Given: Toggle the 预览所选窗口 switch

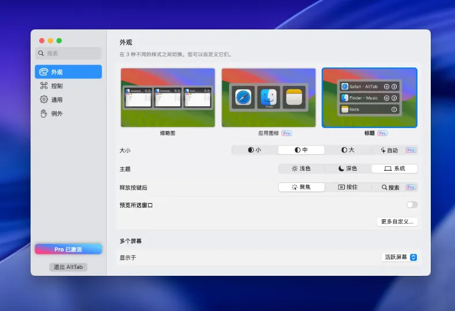Looking at the screenshot, I should (412, 205).
